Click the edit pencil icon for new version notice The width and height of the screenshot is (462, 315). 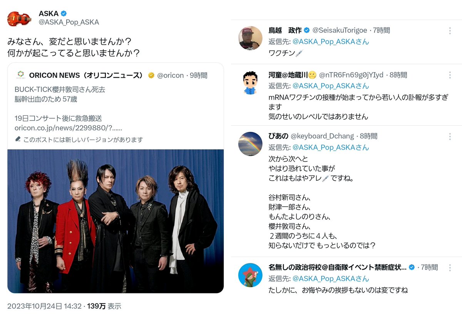tap(18, 139)
